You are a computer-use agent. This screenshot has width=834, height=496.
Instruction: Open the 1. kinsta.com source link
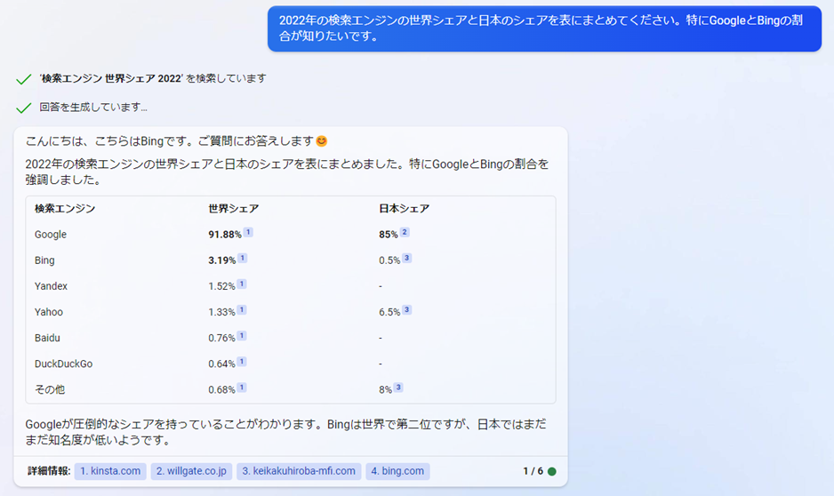point(110,471)
